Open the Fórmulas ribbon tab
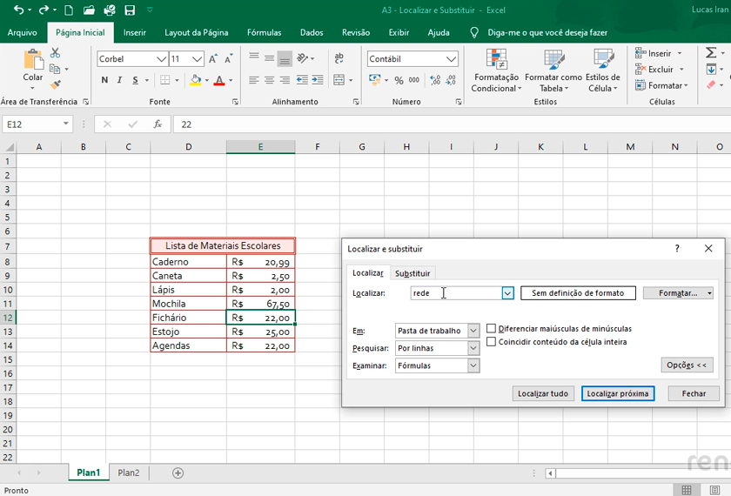The width and height of the screenshot is (731, 496). pos(264,32)
